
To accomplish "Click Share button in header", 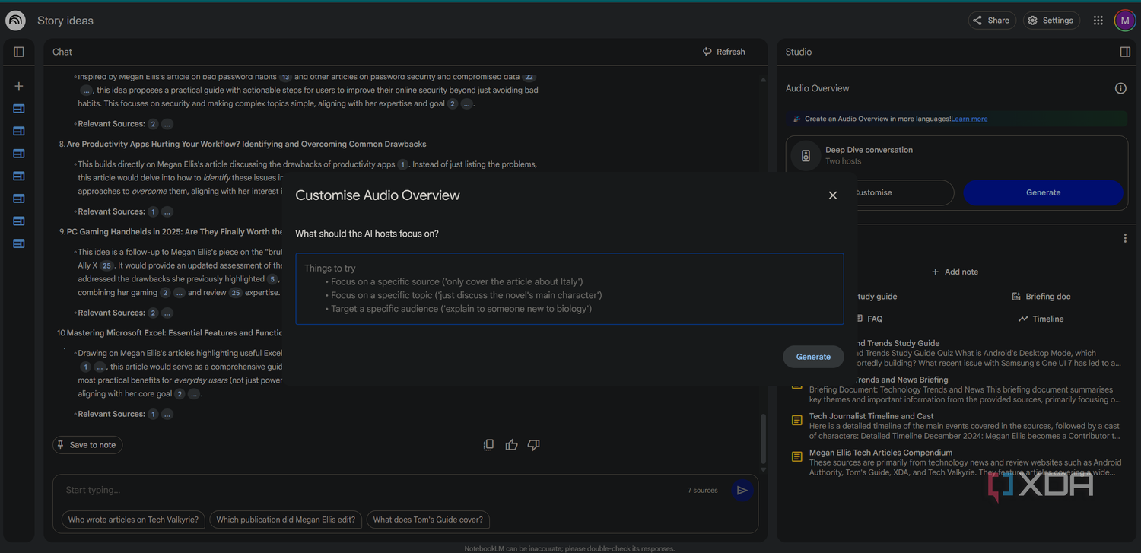I will point(992,21).
